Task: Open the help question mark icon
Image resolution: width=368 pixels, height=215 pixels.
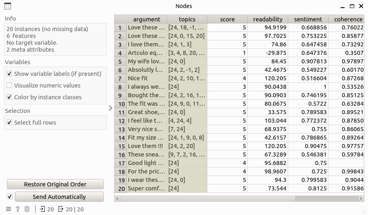Action: (18, 209)
